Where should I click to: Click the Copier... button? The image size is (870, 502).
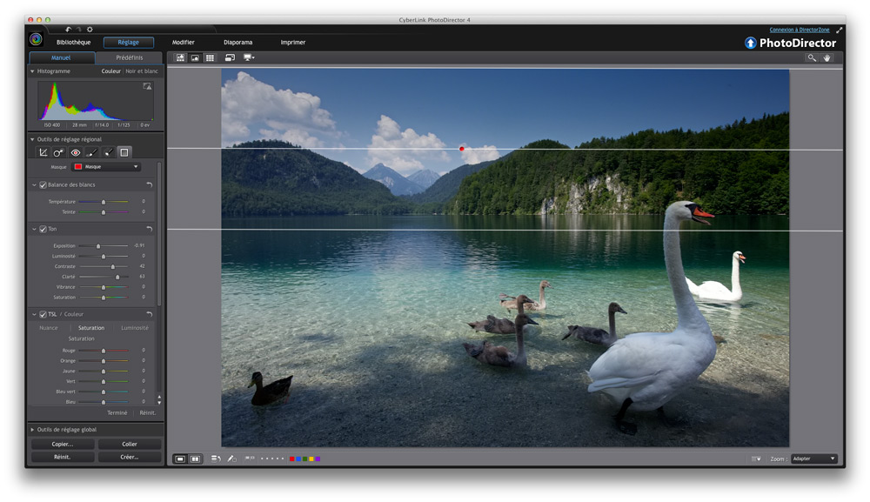click(x=62, y=445)
